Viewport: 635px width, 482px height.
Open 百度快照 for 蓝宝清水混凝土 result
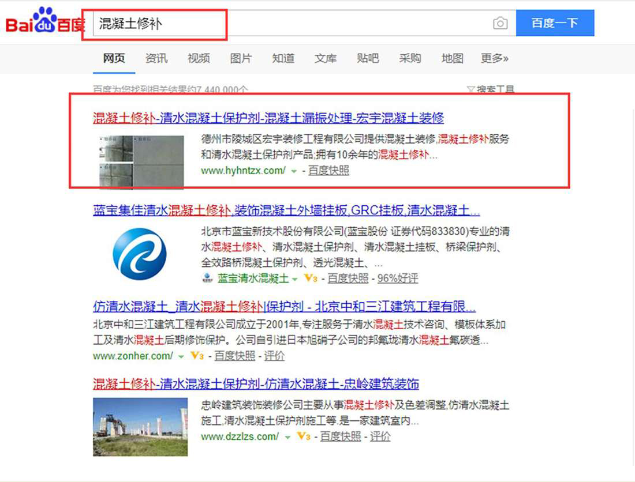tap(348, 278)
